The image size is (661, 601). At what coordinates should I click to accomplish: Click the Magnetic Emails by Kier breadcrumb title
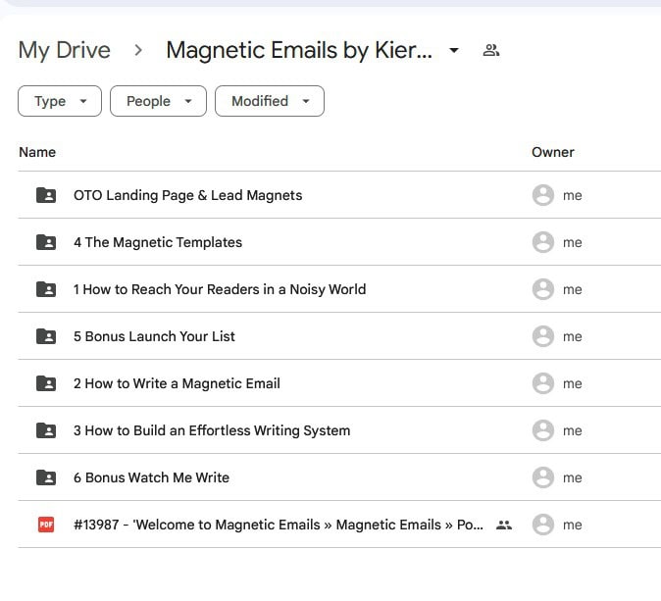point(298,50)
